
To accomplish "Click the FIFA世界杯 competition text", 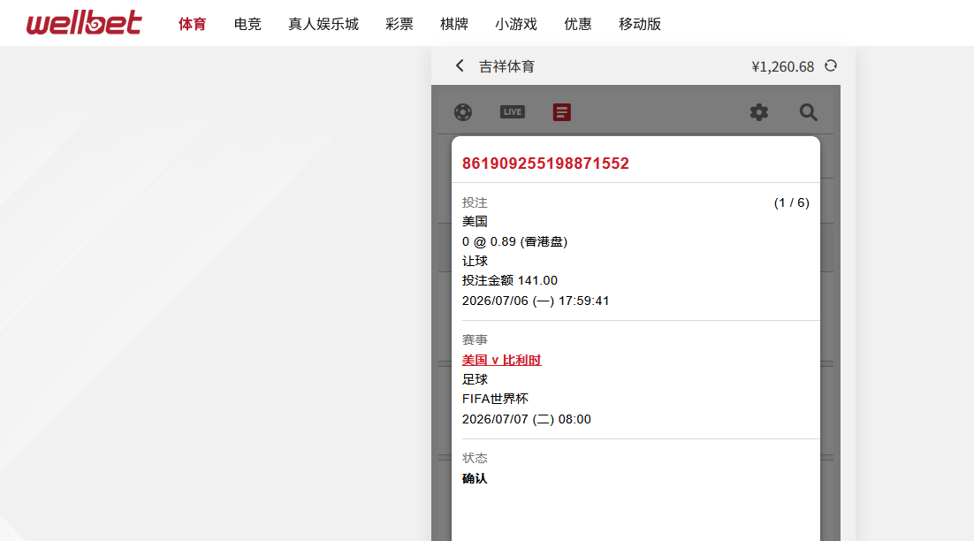I will [x=495, y=400].
